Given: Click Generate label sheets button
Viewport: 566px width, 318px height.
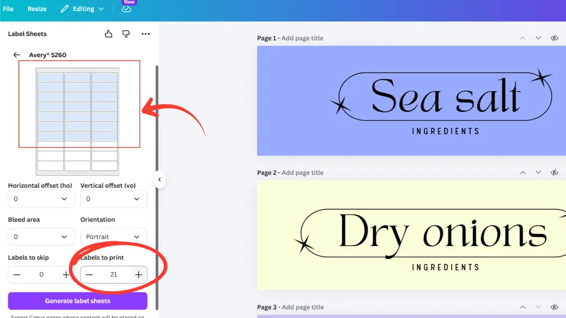Looking at the screenshot, I should [x=78, y=301].
